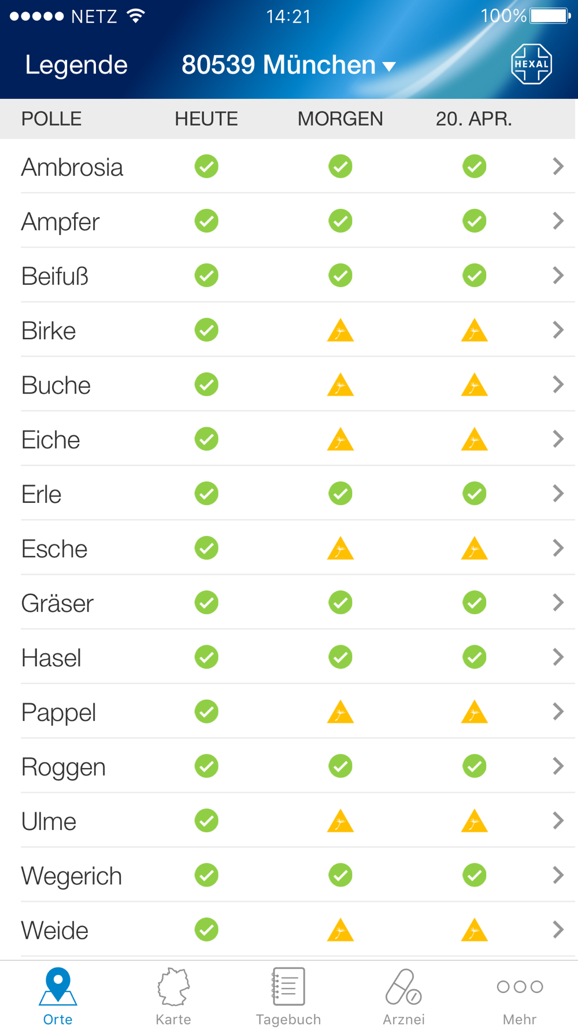Tap Roggen green check for 20. Apr.
Screen dimensions: 578x1029
pyautogui.click(x=475, y=766)
